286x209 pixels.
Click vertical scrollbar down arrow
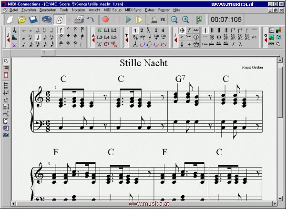(x=280, y=199)
